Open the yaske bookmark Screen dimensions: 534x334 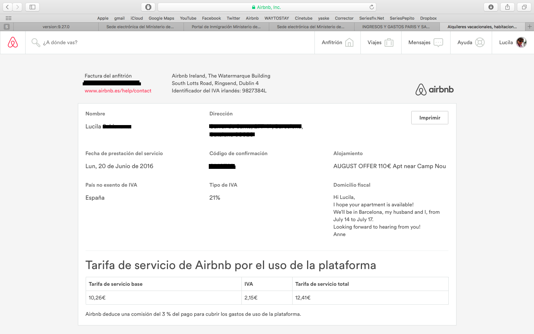pos(324,18)
